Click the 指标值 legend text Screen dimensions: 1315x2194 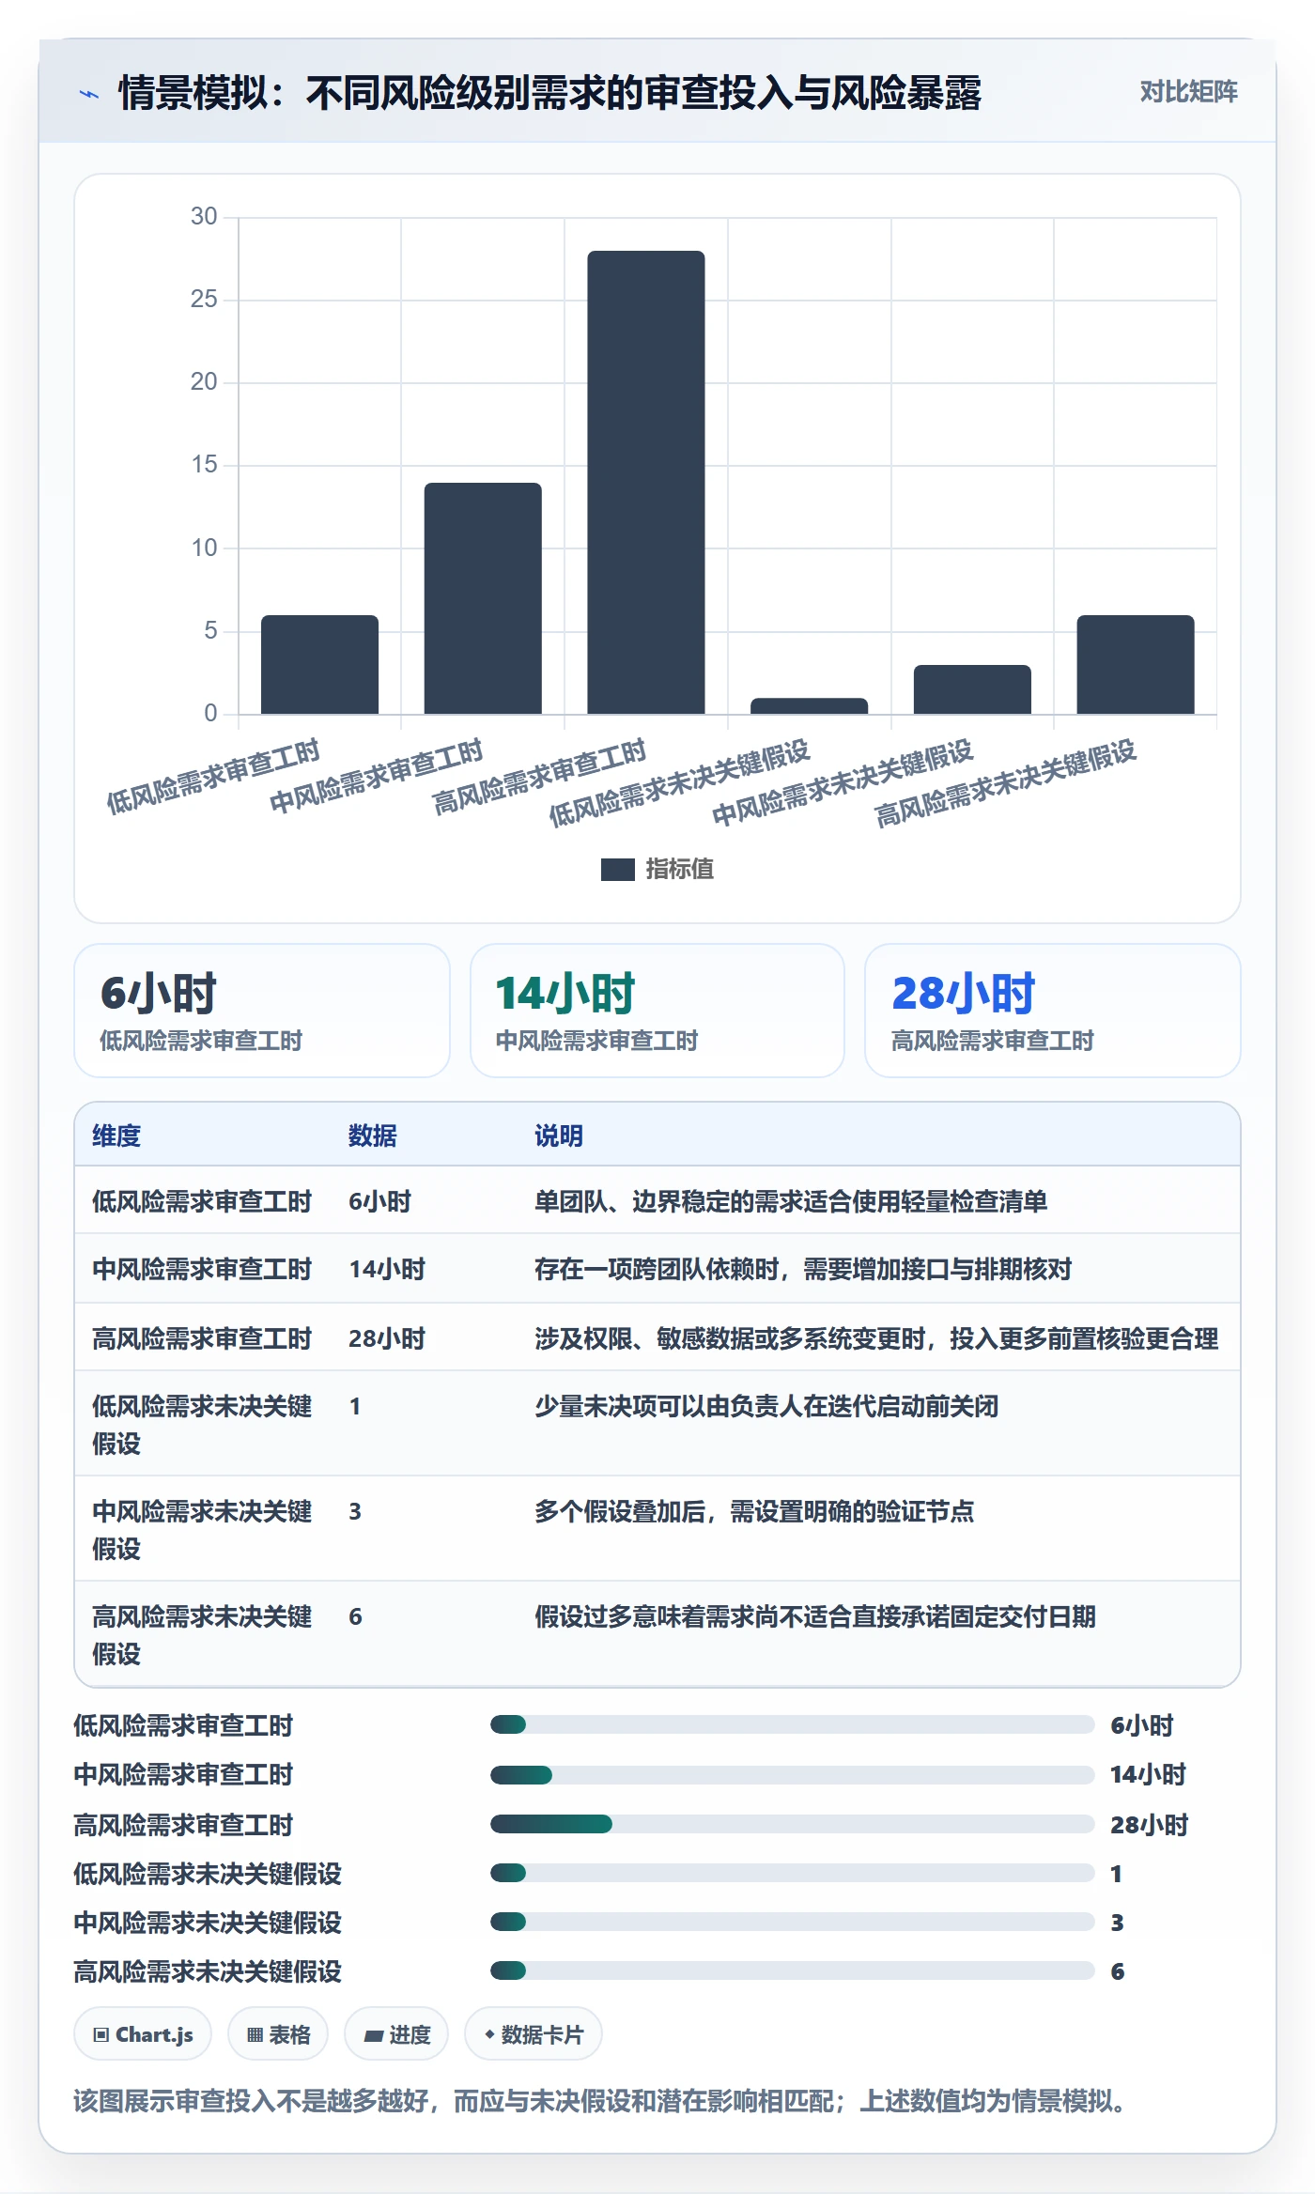[680, 870]
